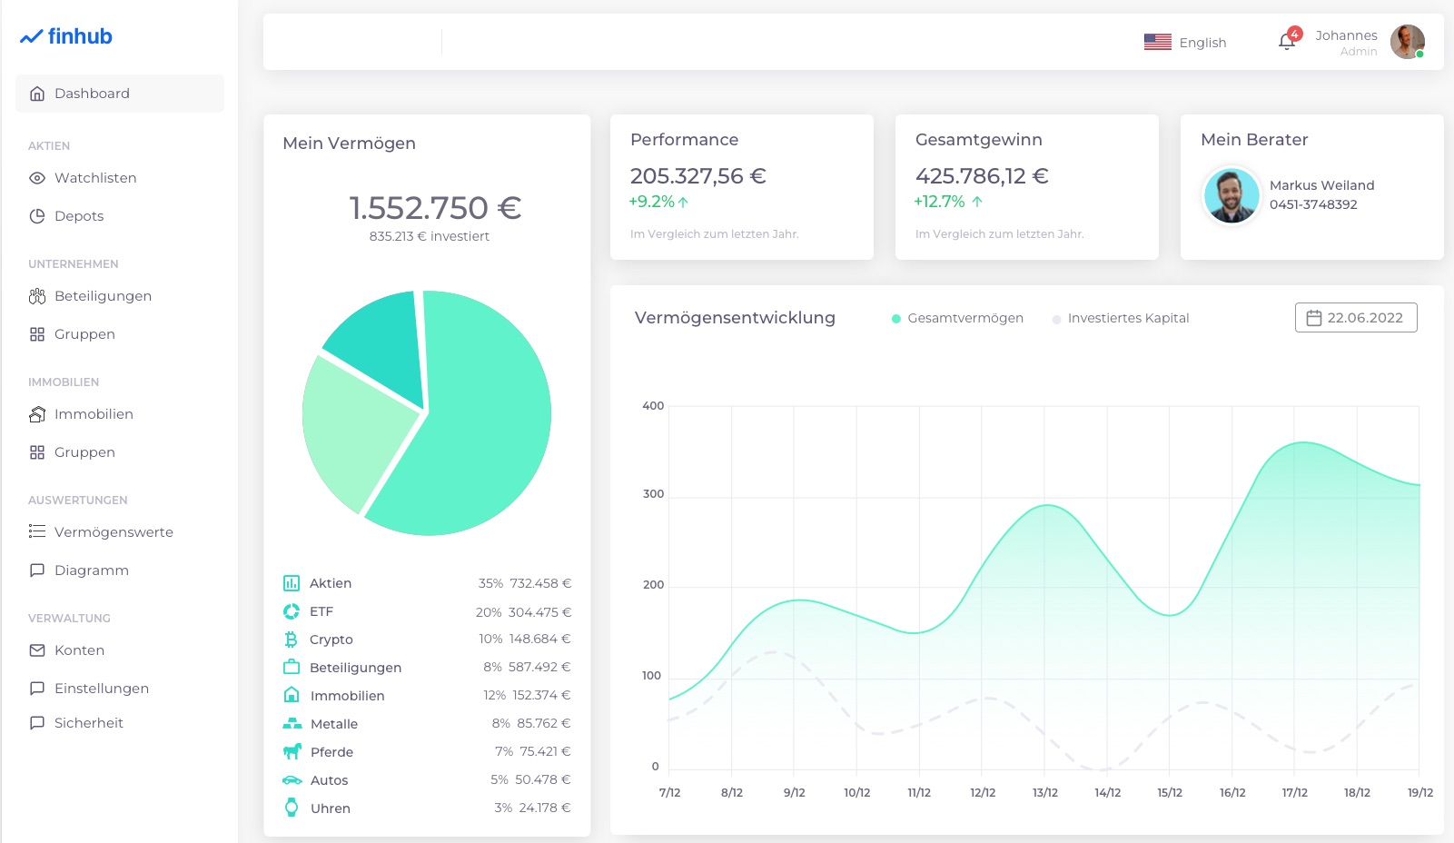Image resolution: width=1454 pixels, height=843 pixels.
Task: Click the Autos car icon
Action: (x=292, y=779)
